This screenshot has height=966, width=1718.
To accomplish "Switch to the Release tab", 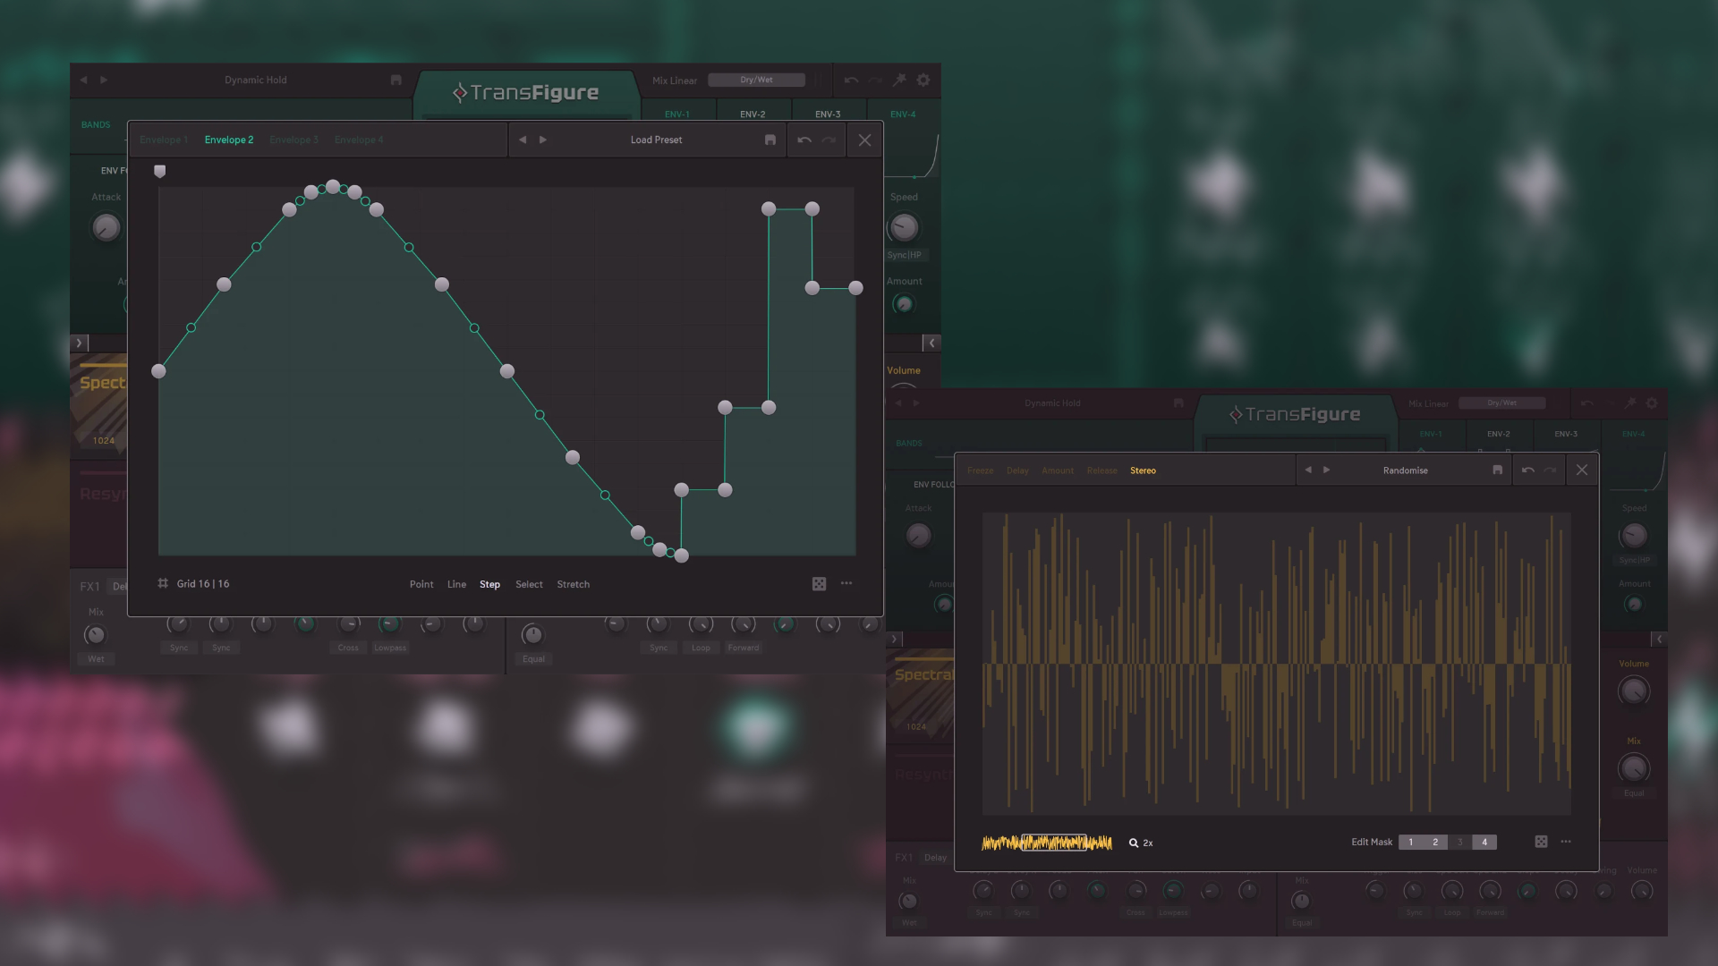I will coord(1101,470).
